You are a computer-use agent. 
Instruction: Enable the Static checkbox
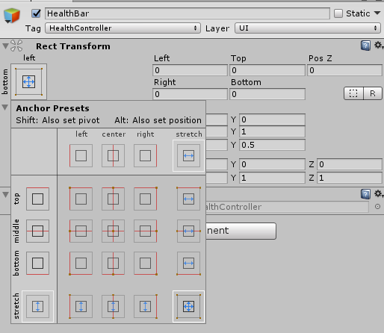tap(338, 13)
